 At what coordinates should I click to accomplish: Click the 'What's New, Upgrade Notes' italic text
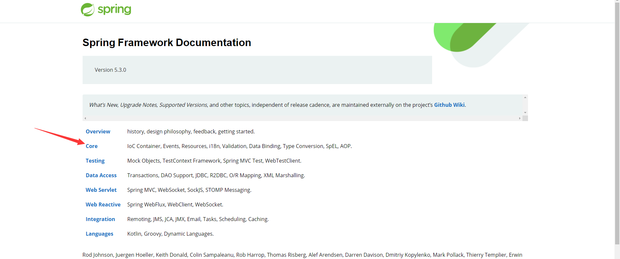(x=148, y=105)
